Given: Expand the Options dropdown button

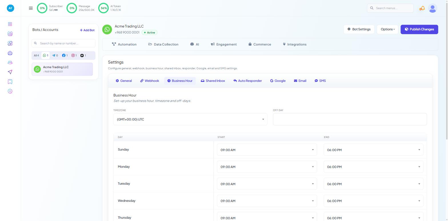Looking at the screenshot, I should [387, 29].
